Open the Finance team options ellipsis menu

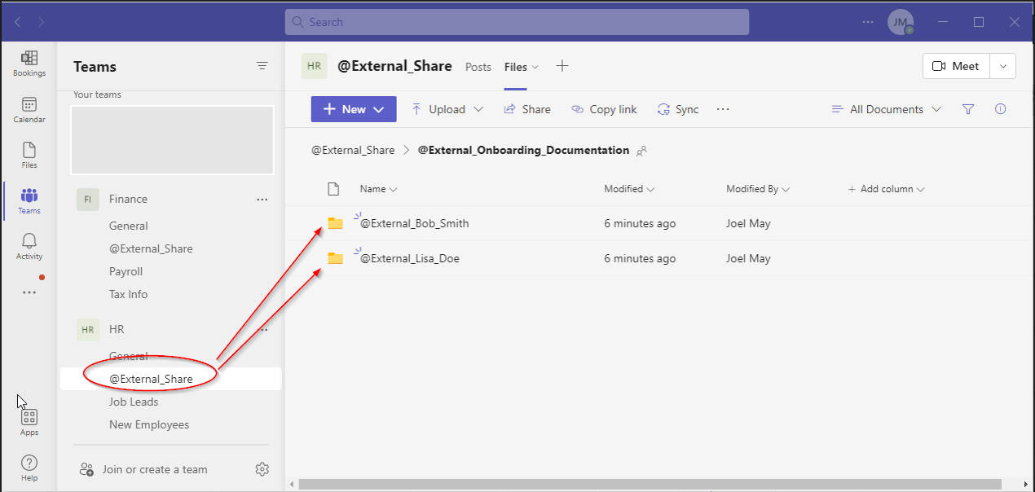262,199
